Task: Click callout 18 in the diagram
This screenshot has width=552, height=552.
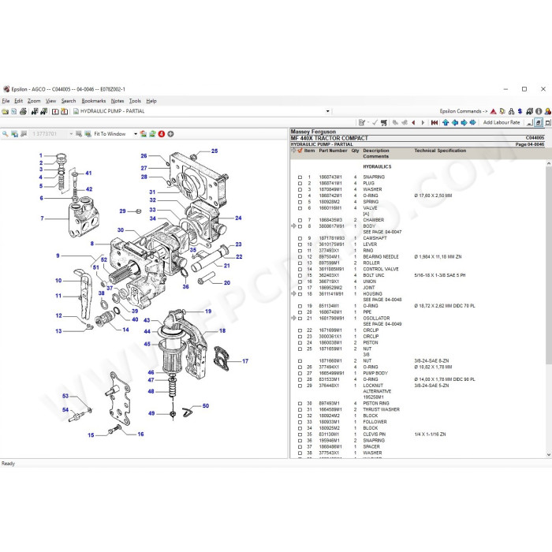Action: point(222,331)
